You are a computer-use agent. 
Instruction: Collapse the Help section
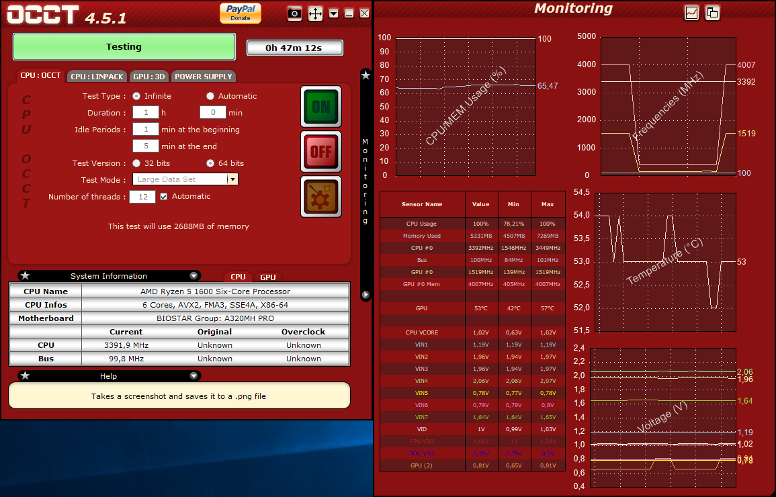tap(193, 376)
